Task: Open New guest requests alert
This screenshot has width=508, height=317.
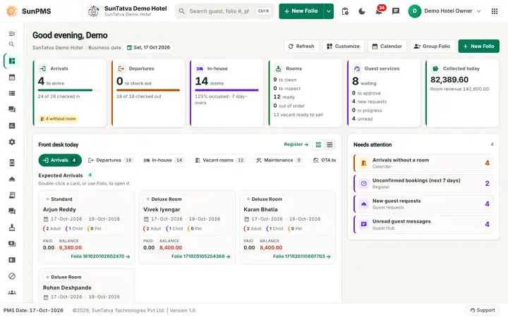Action: coord(423,204)
